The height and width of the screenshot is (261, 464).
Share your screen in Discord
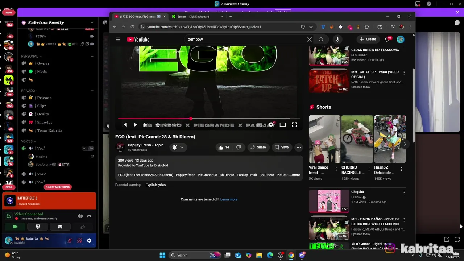click(38, 227)
